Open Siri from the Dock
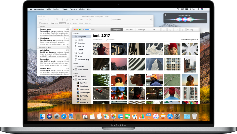This screenshot has width=237, height=134. coord(50,116)
